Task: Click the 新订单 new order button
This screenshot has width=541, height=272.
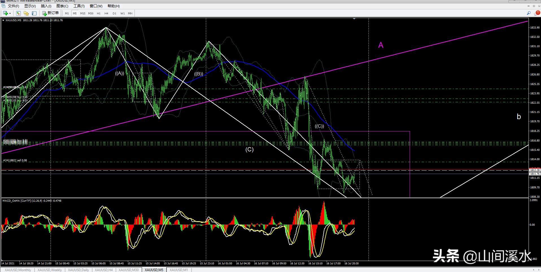Action: pos(51,13)
